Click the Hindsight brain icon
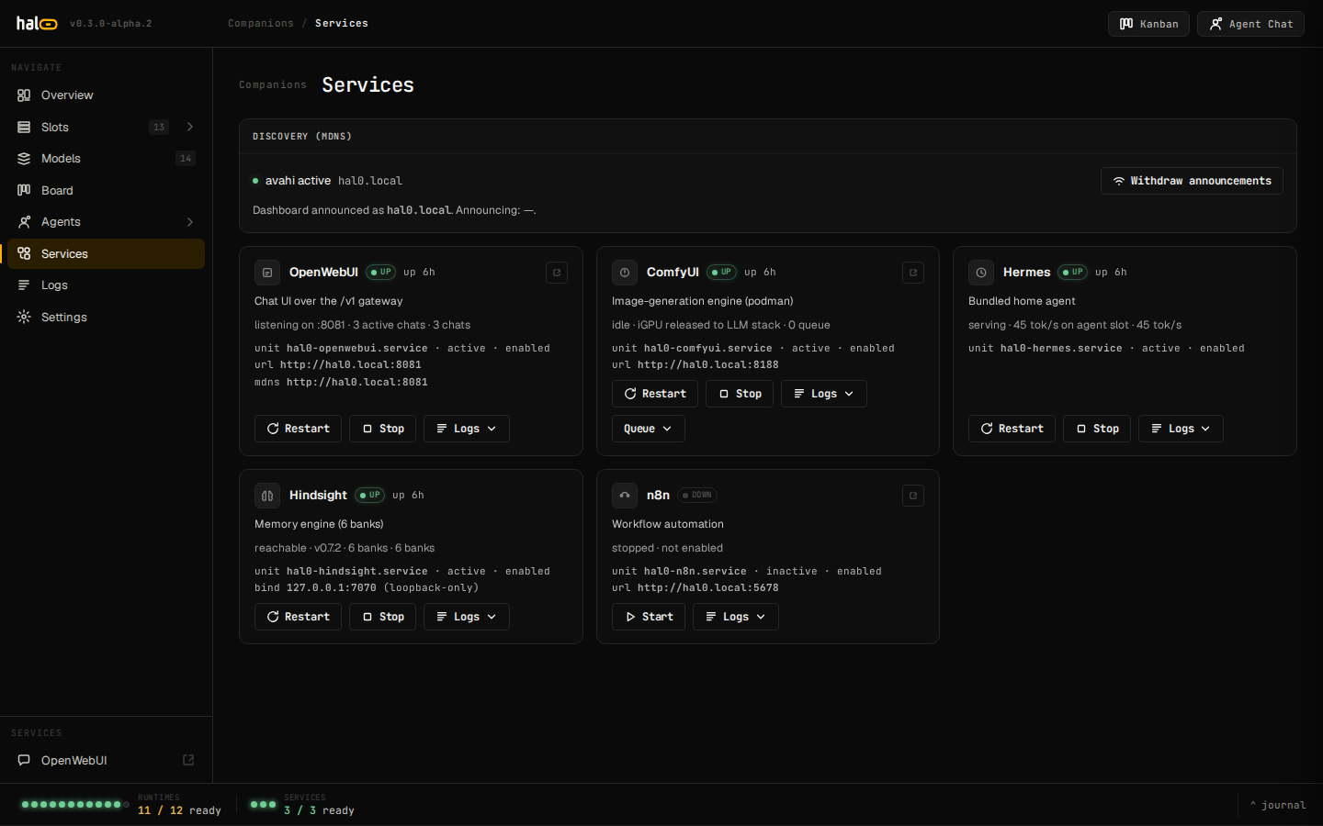Screen dimensions: 1323x826 click(x=267, y=496)
